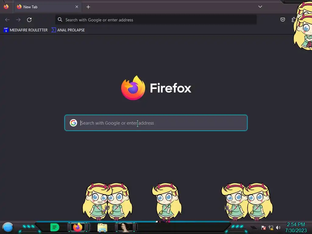The height and width of the screenshot is (234, 312).
Task: Go forward with the forward arrow
Action: (x=18, y=20)
